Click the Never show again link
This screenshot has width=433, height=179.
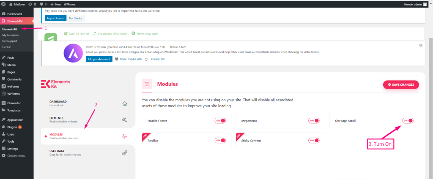[x=145, y=34]
